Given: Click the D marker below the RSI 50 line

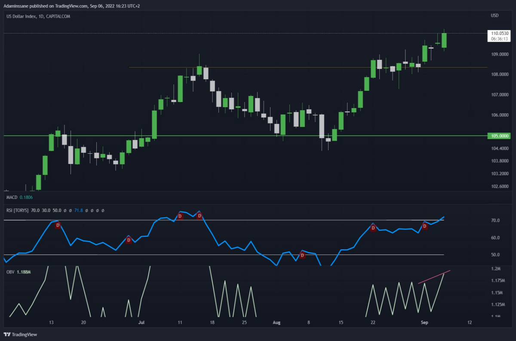Looking at the screenshot, I should coord(302,255).
